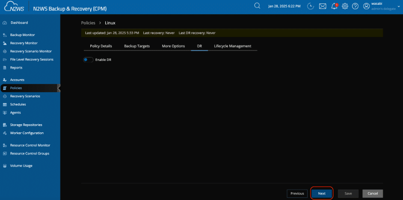This screenshot has width=403, height=200.
Task: Open File Level Recovery Sessions page
Action: [32, 60]
